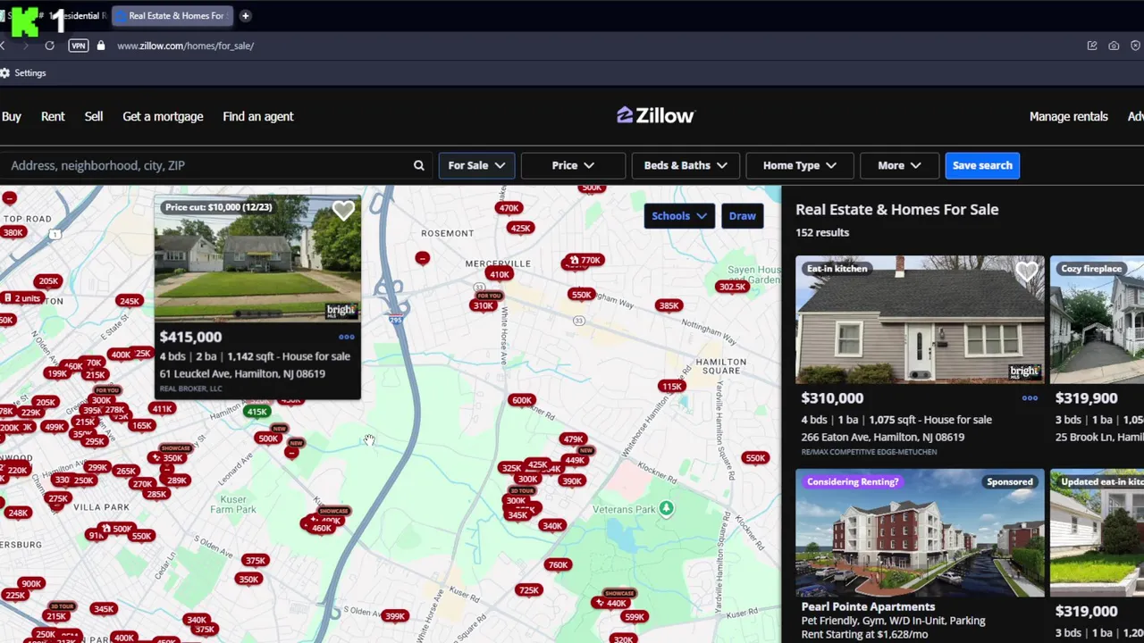Select the 600K map marker
The width and height of the screenshot is (1144, 643).
[521, 400]
